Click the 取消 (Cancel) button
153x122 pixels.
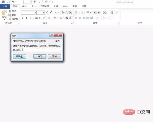point(54,56)
